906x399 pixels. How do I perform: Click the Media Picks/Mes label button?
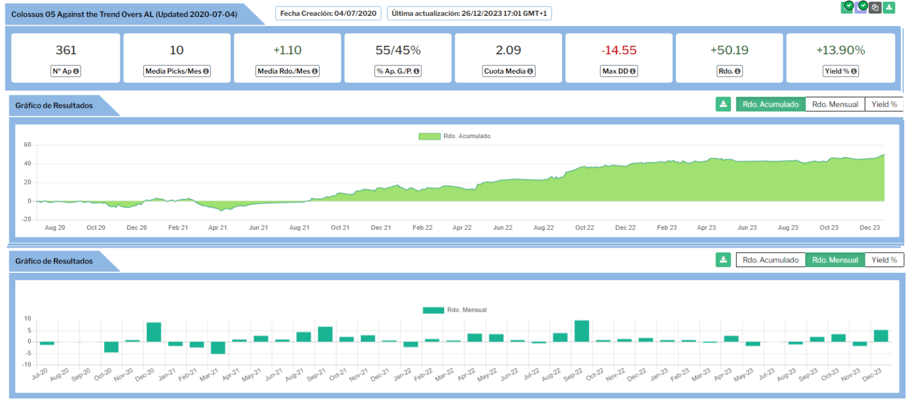pos(177,71)
